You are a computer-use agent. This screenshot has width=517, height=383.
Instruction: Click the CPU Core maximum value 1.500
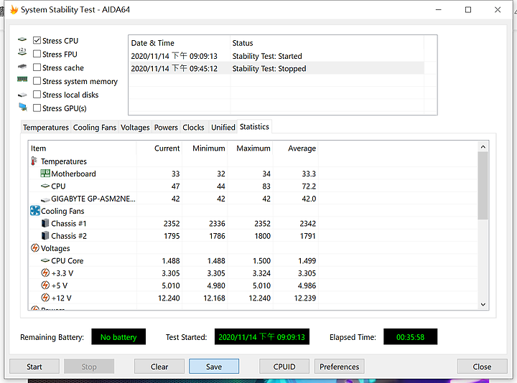261,261
